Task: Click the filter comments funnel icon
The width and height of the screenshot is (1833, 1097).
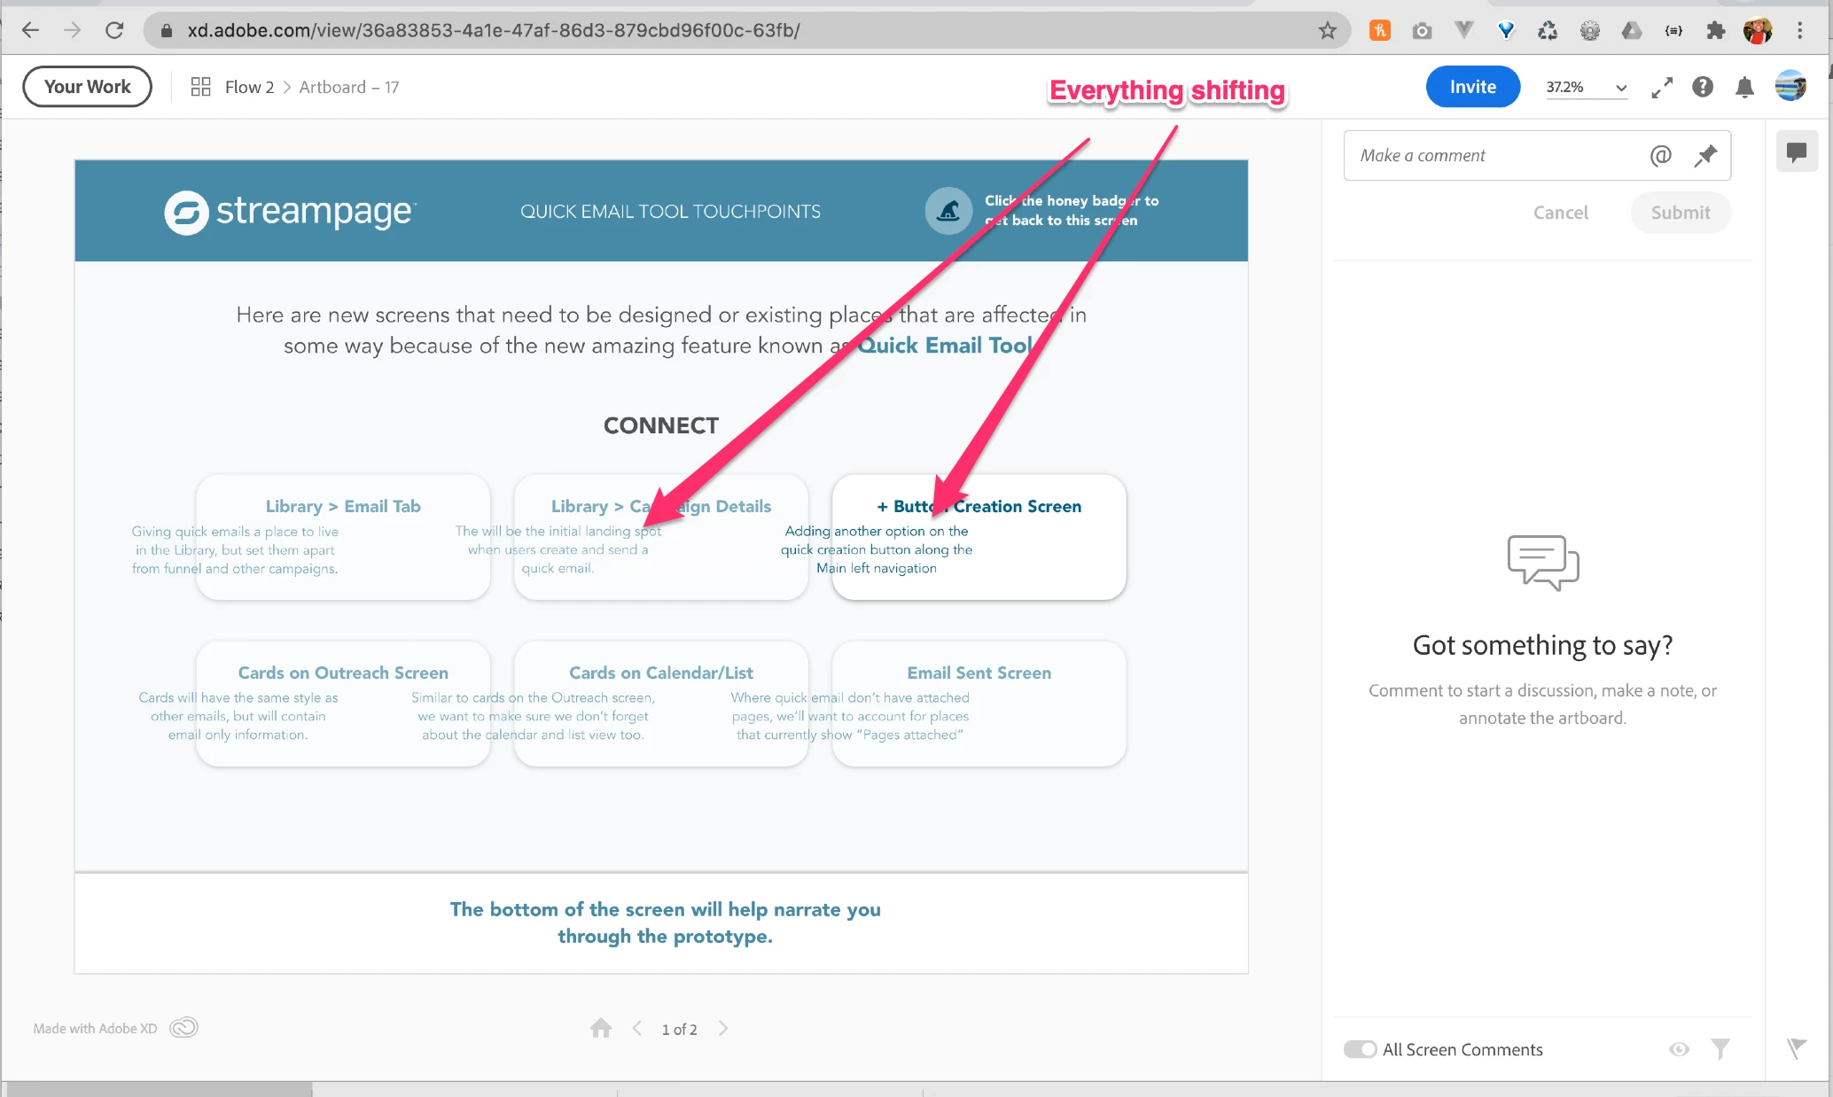Action: pyautogui.click(x=1720, y=1049)
